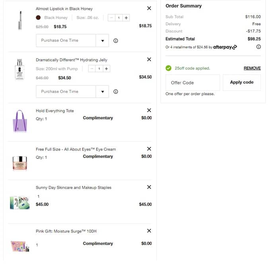
Task: Open purchase frequency dropdown for Hydrating Jelly
Action: click(102, 92)
